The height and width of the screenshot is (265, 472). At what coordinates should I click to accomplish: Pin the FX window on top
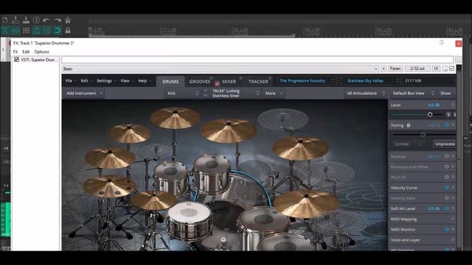[442, 43]
